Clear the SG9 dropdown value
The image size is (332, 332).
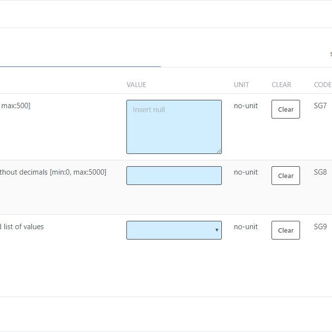(x=285, y=230)
